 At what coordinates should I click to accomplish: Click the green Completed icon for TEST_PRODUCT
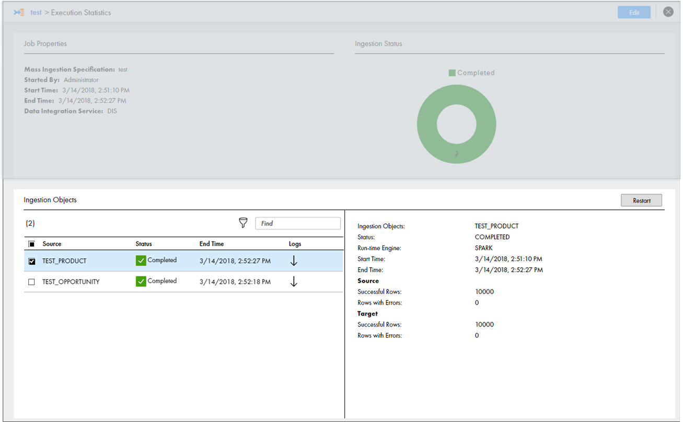click(x=141, y=261)
